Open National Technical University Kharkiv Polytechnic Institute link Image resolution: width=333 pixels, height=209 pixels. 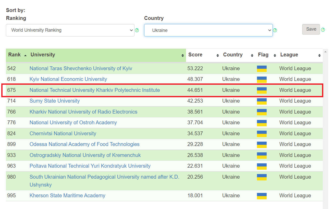tap(95, 90)
